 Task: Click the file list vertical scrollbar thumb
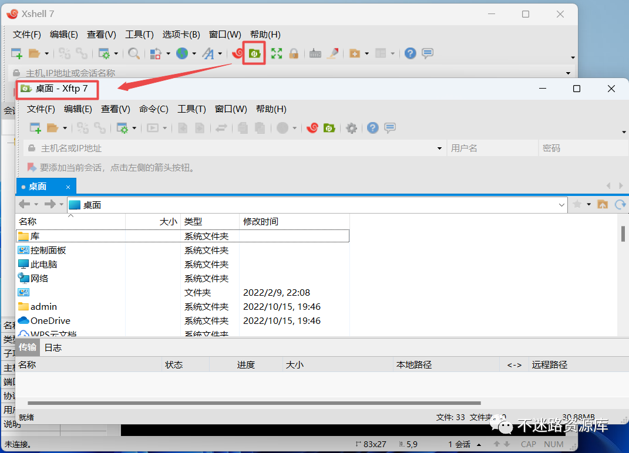(623, 234)
